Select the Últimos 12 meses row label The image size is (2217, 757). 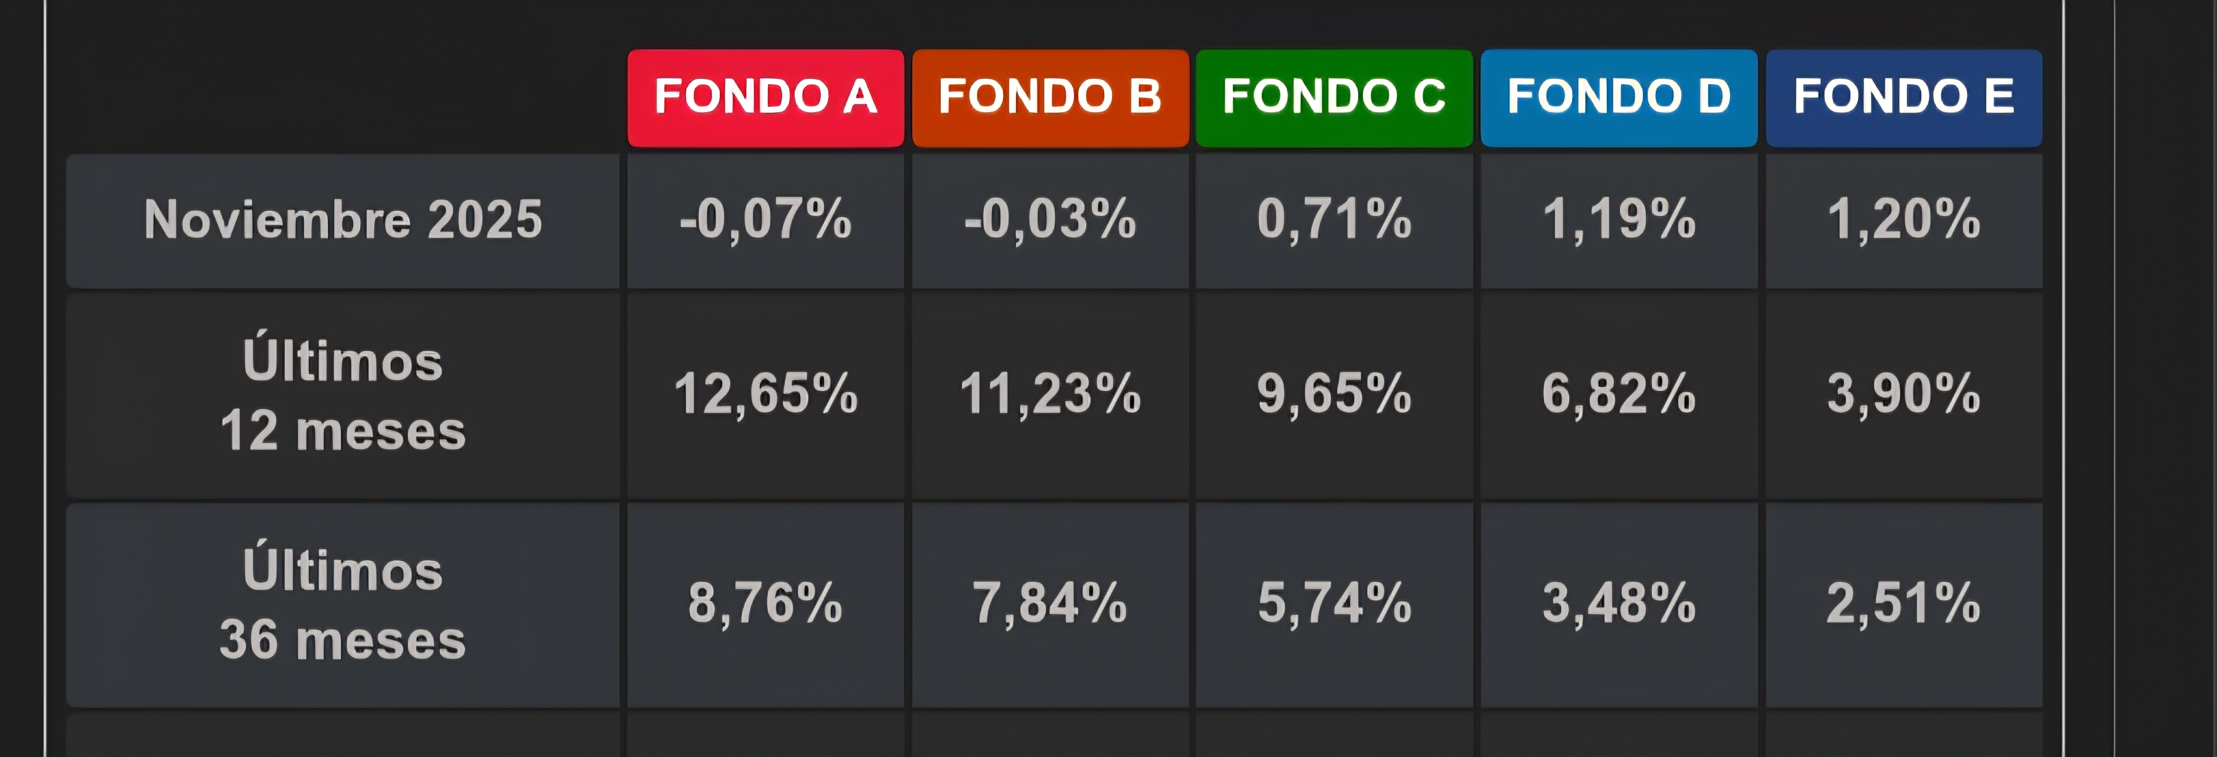tap(342, 396)
